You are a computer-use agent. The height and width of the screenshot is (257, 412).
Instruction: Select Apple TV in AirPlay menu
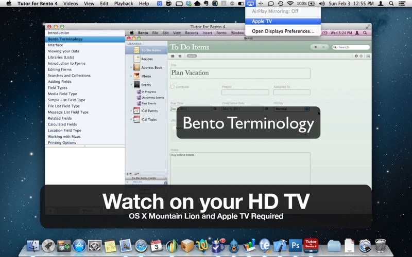pos(283,21)
